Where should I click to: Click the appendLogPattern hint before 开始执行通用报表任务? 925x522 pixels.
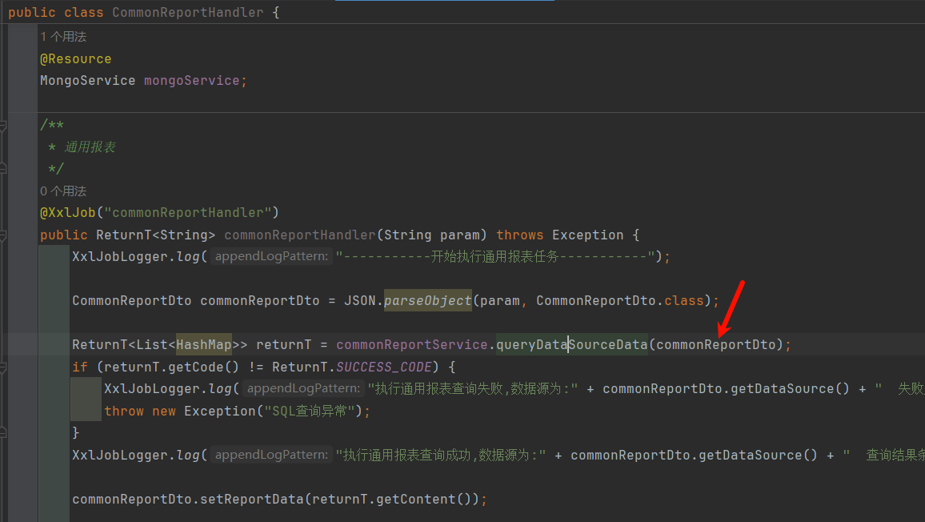pos(271,256)
